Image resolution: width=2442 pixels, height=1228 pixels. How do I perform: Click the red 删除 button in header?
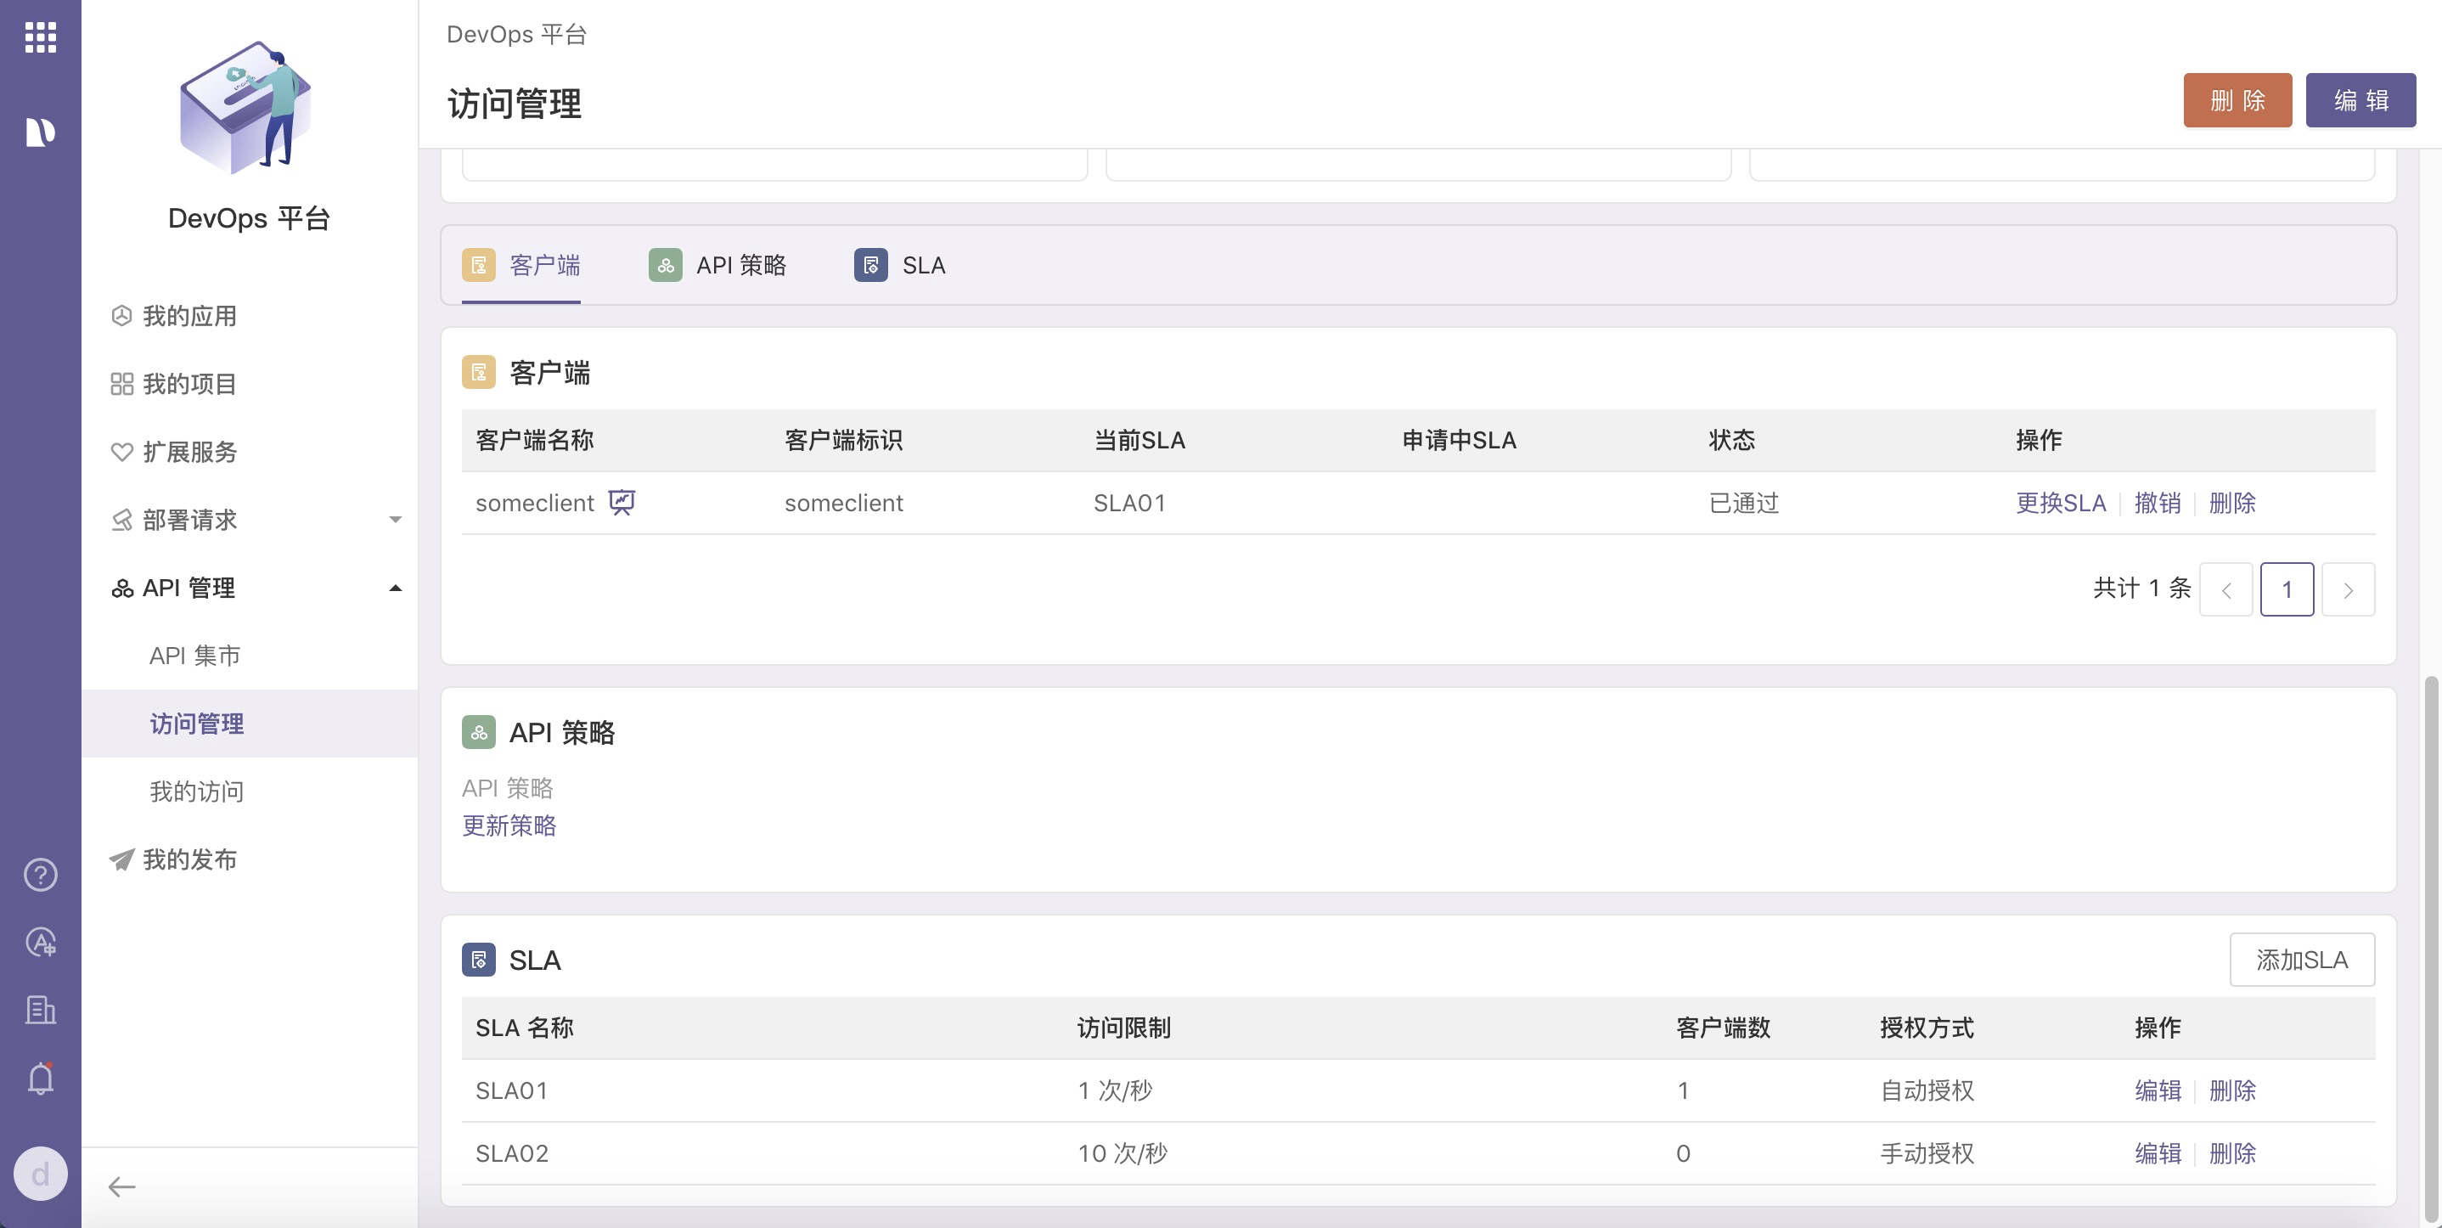(2237, 100)
